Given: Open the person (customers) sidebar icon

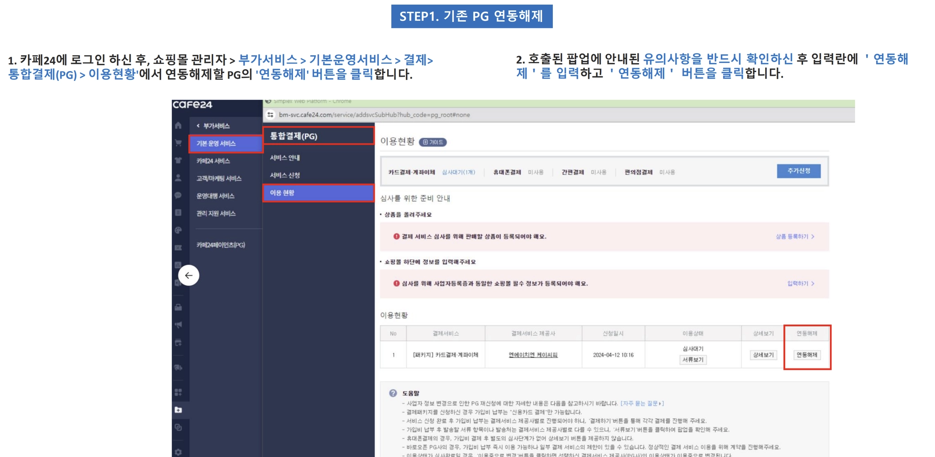Looking at the screenshot, I should pos(178,178).
